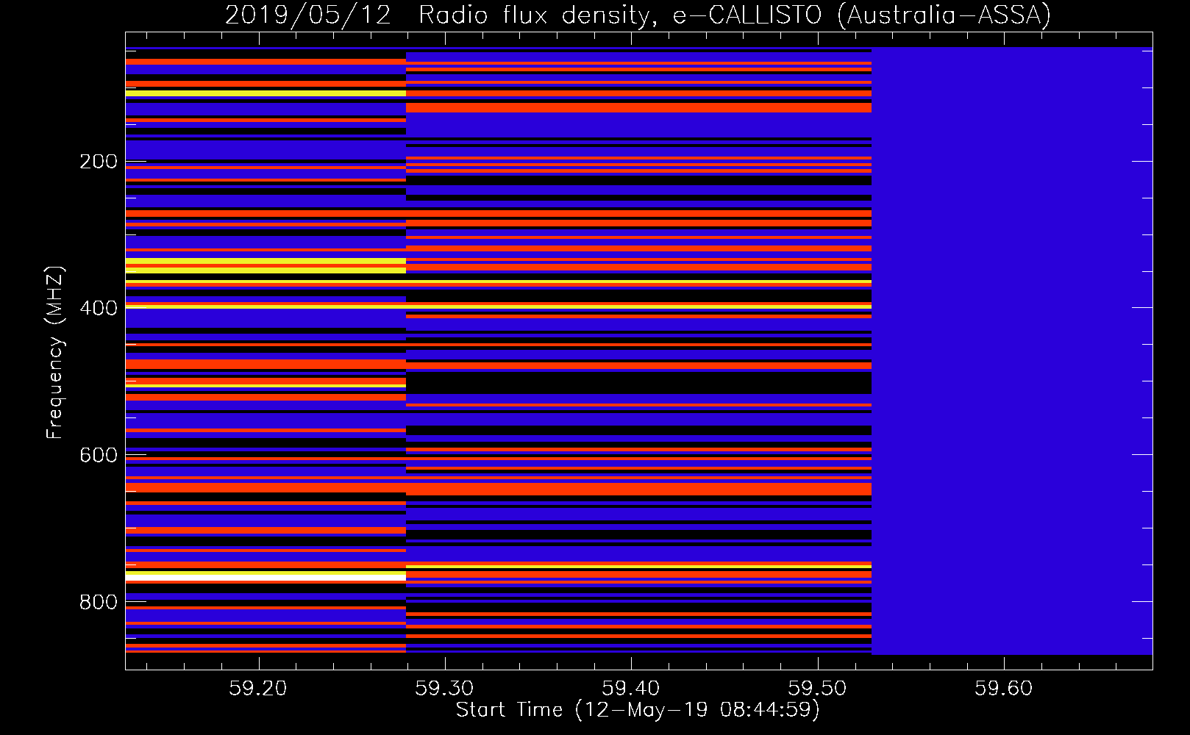1190x735 pixels.
Task: Click the 59.50 time tick label
Action: tap(817, 688)
